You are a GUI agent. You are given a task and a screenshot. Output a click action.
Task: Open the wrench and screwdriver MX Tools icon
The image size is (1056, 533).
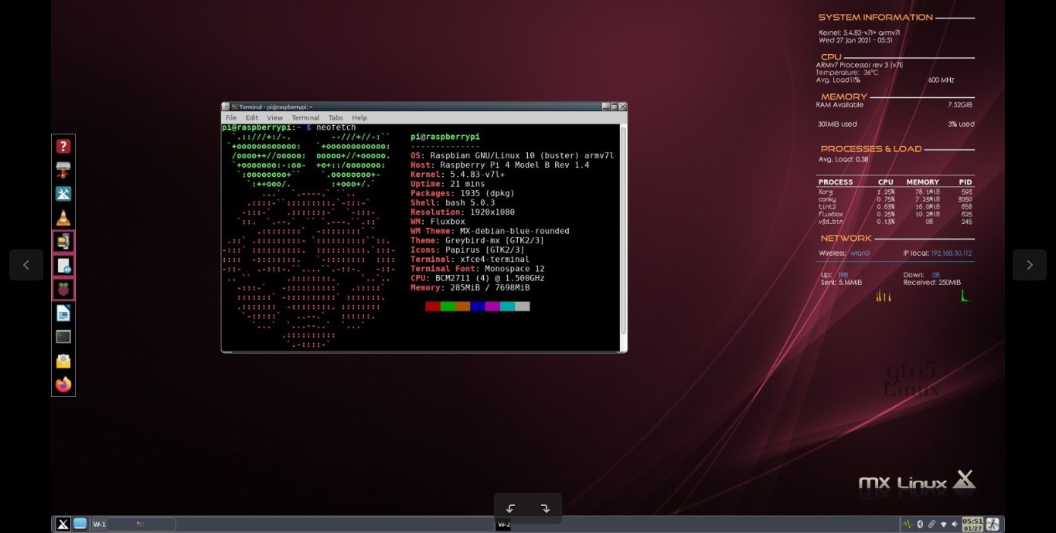(63, 194)
